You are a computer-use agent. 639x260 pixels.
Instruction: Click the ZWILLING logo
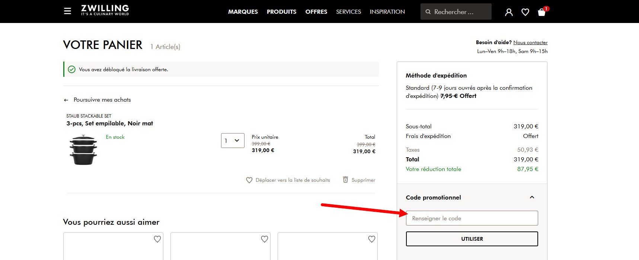(105, 10)
